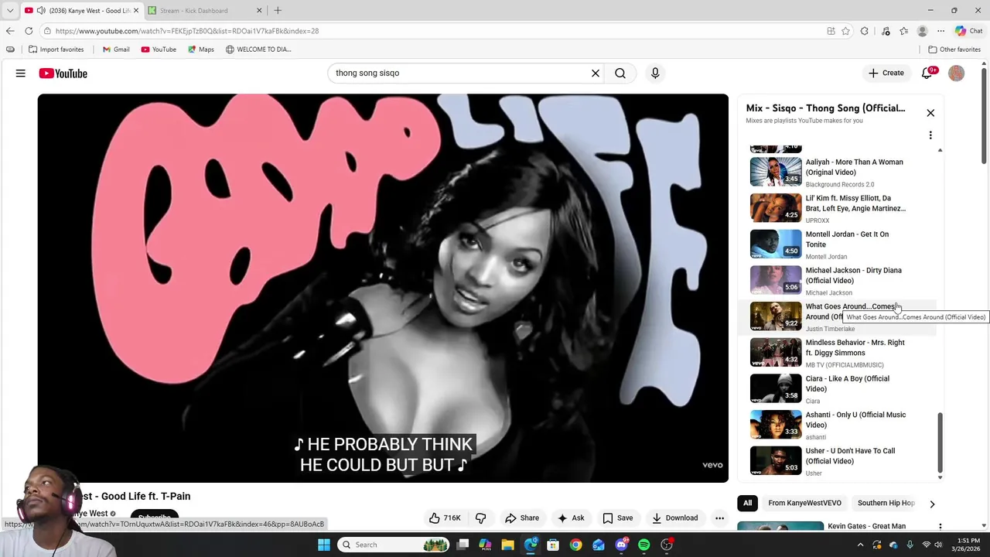Click taskbar Search box

(x=393, y=545)
